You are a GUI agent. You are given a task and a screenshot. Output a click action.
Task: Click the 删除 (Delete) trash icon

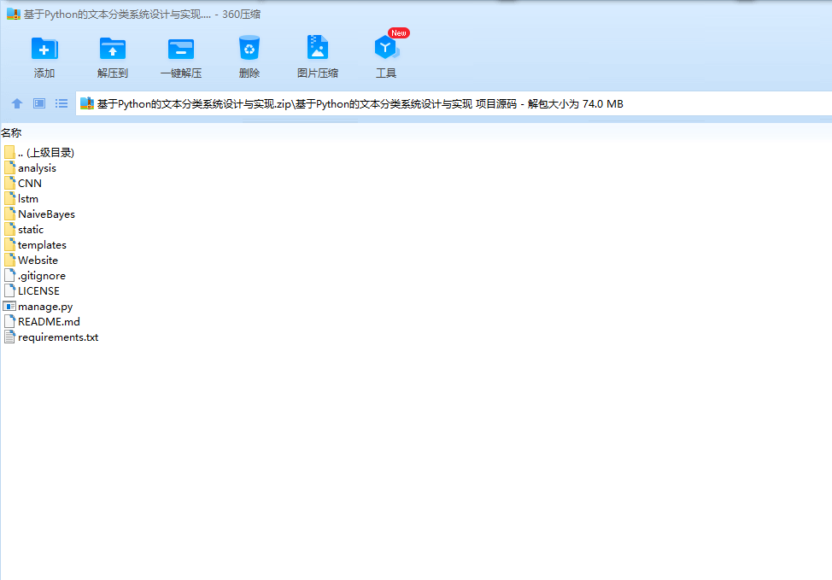point(249,49)
